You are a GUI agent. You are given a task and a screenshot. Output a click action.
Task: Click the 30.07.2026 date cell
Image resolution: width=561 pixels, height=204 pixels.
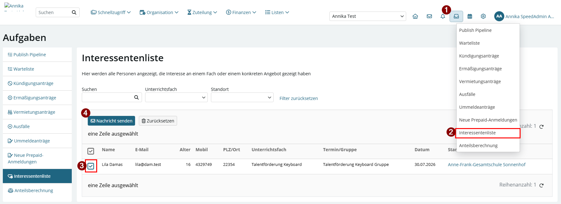425,165
